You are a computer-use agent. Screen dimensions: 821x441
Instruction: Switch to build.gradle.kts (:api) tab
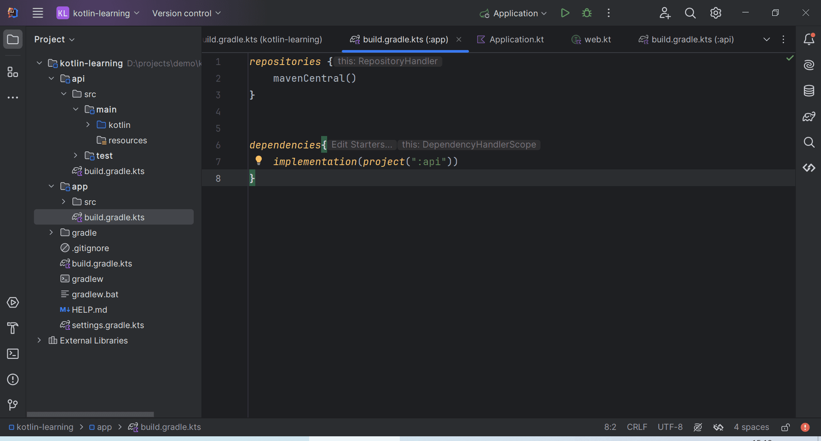tap(686, 39)
